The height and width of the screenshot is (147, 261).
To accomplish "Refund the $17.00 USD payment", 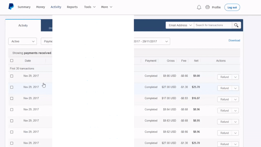I will click(x=224, y=99).
